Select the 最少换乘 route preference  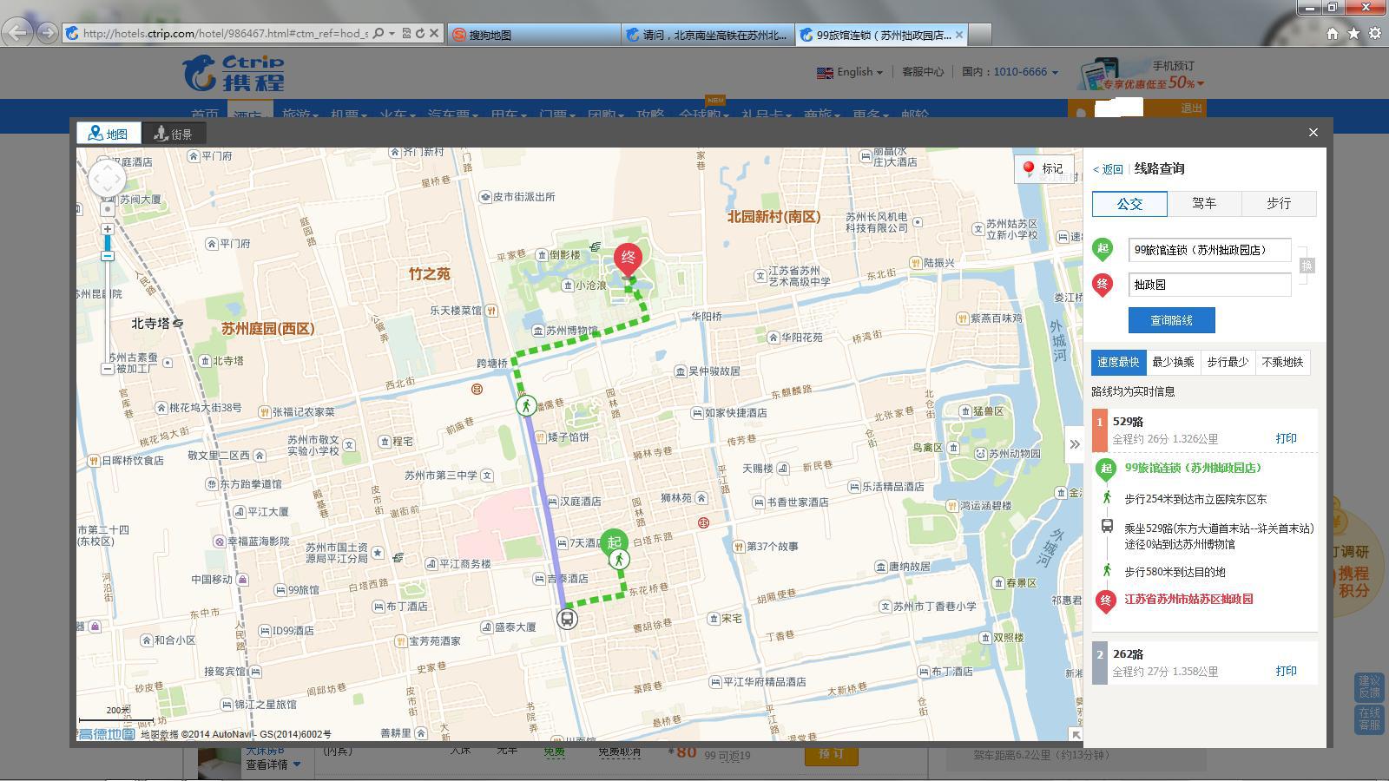[1173, 362]
